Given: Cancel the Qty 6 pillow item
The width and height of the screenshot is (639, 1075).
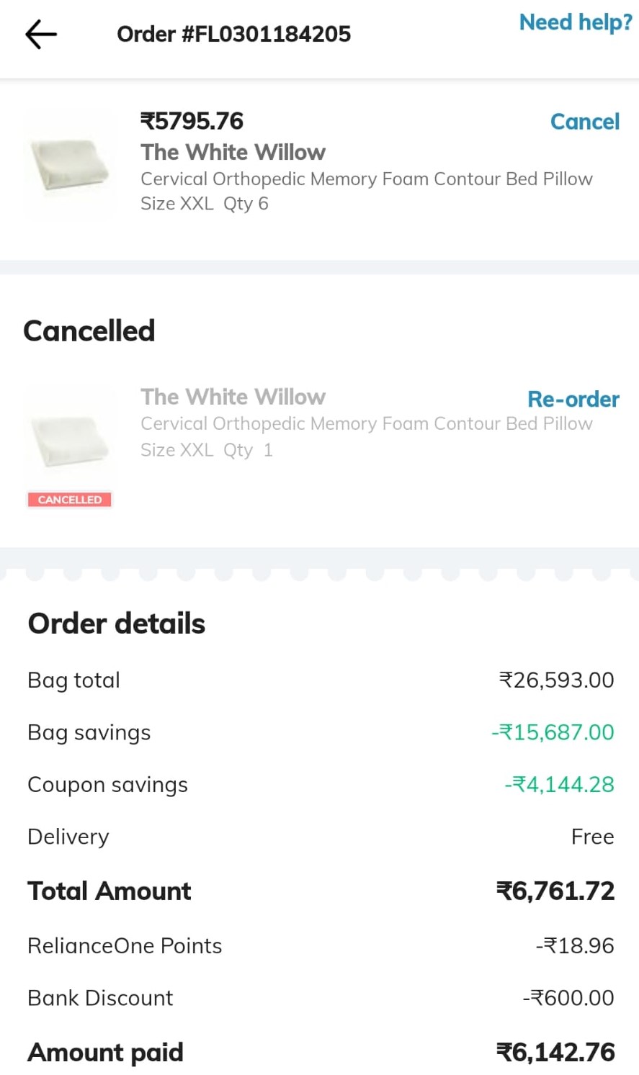Looking at the screenshot, I should pos(584,122).
